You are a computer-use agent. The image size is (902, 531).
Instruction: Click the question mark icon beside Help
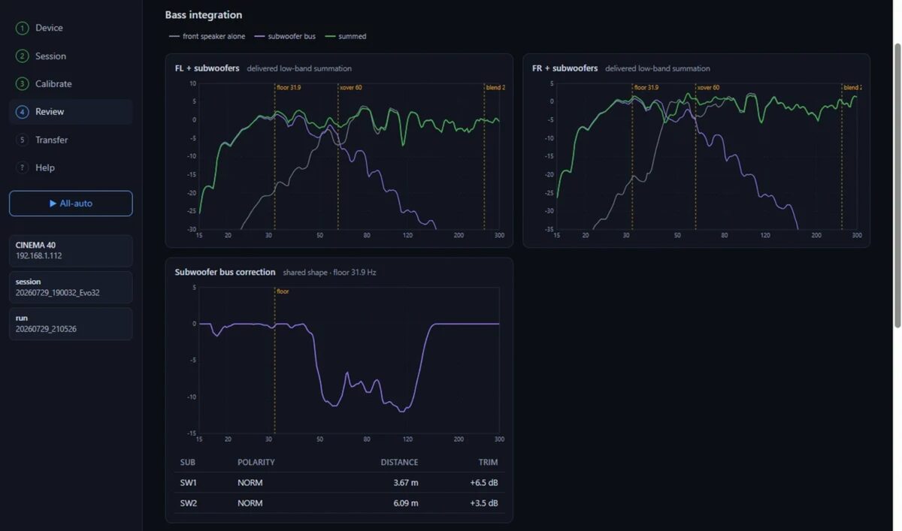pyautogui.click(x=22, y=167)
